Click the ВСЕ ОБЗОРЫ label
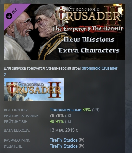Viewport: 132px width, 153px height. [16, 110]
